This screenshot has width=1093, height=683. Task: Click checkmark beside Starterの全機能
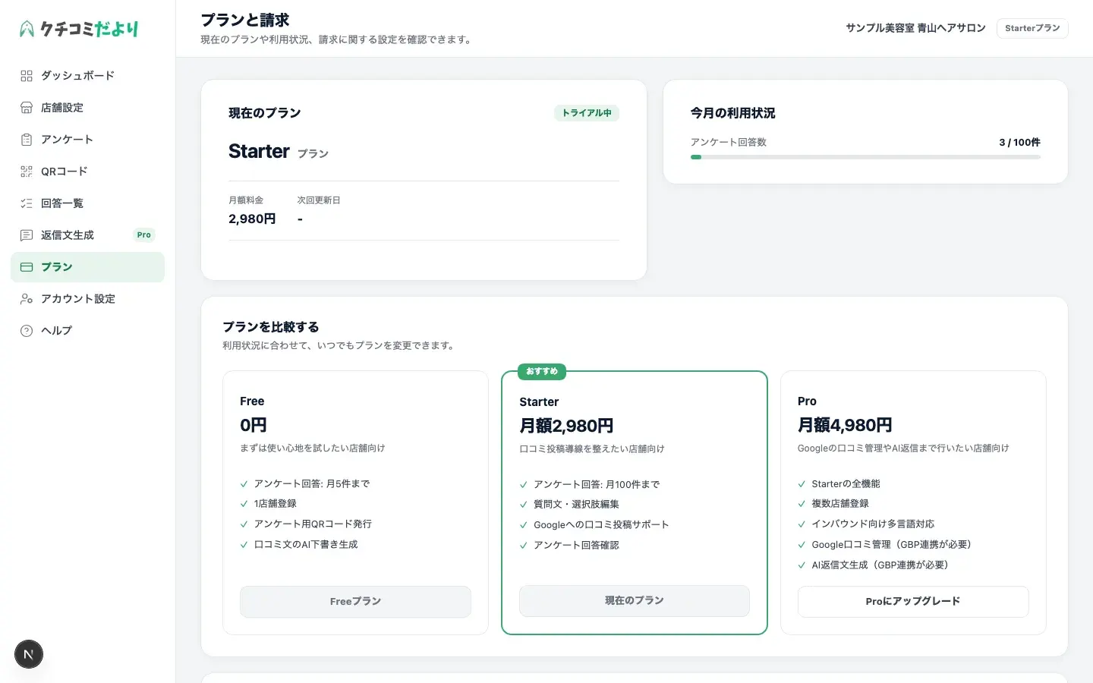[x=802, y=484]
